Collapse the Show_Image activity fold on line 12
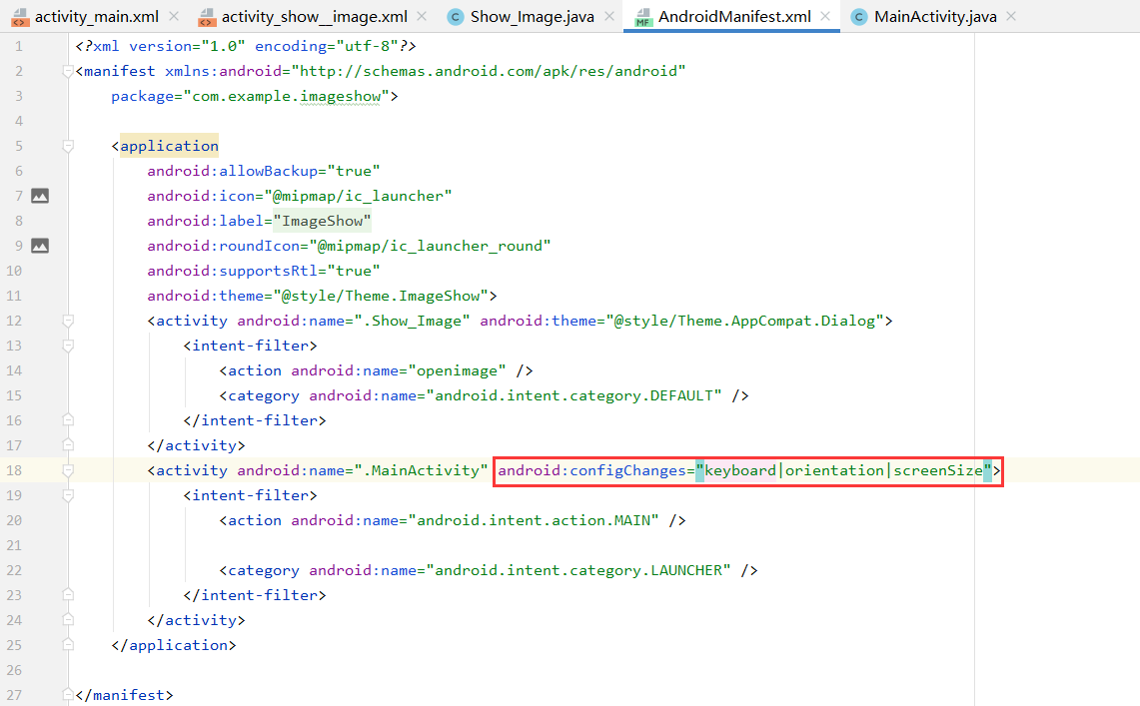This screenshot has height=706, width=1140. coord(68,321)
